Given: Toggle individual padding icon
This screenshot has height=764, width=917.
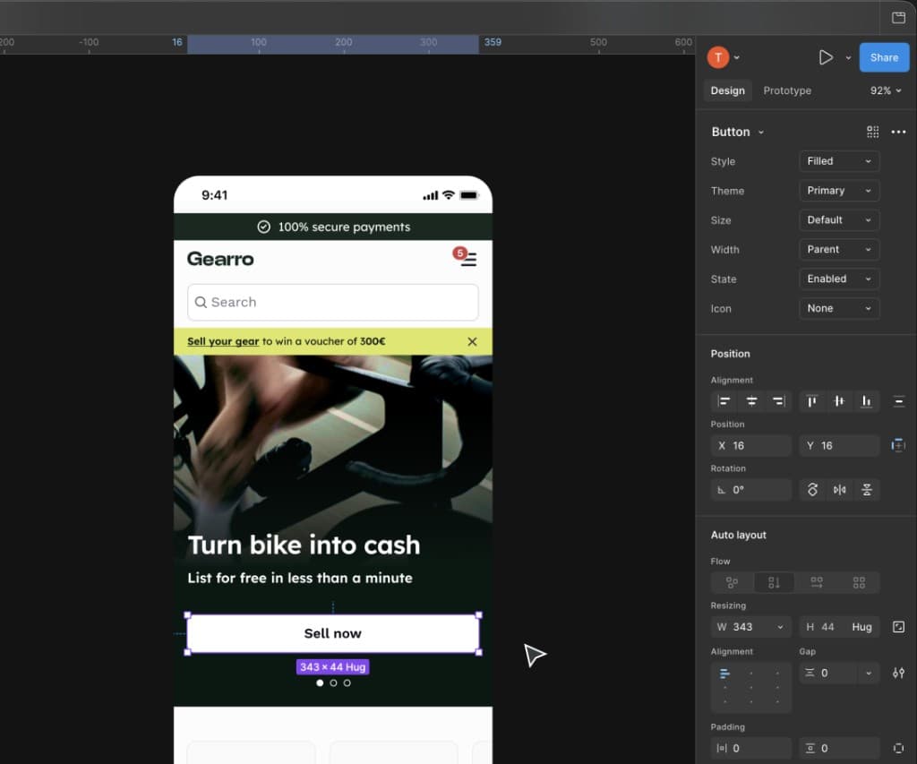Looking at the screenshot, I should [898, 748].
